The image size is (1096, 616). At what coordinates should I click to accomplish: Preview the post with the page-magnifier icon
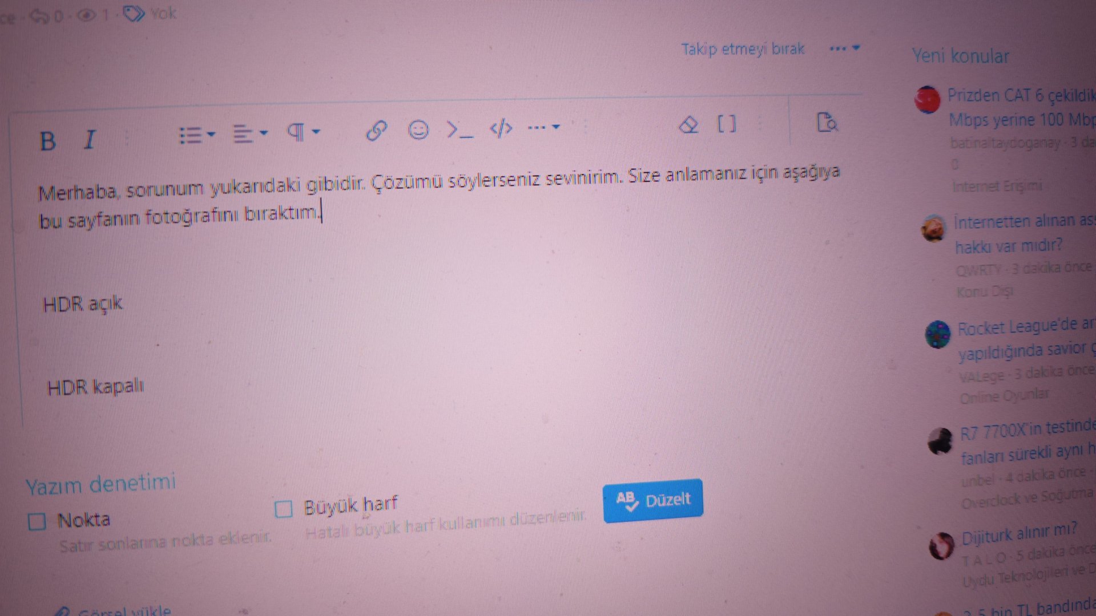[x=827, y=122]
